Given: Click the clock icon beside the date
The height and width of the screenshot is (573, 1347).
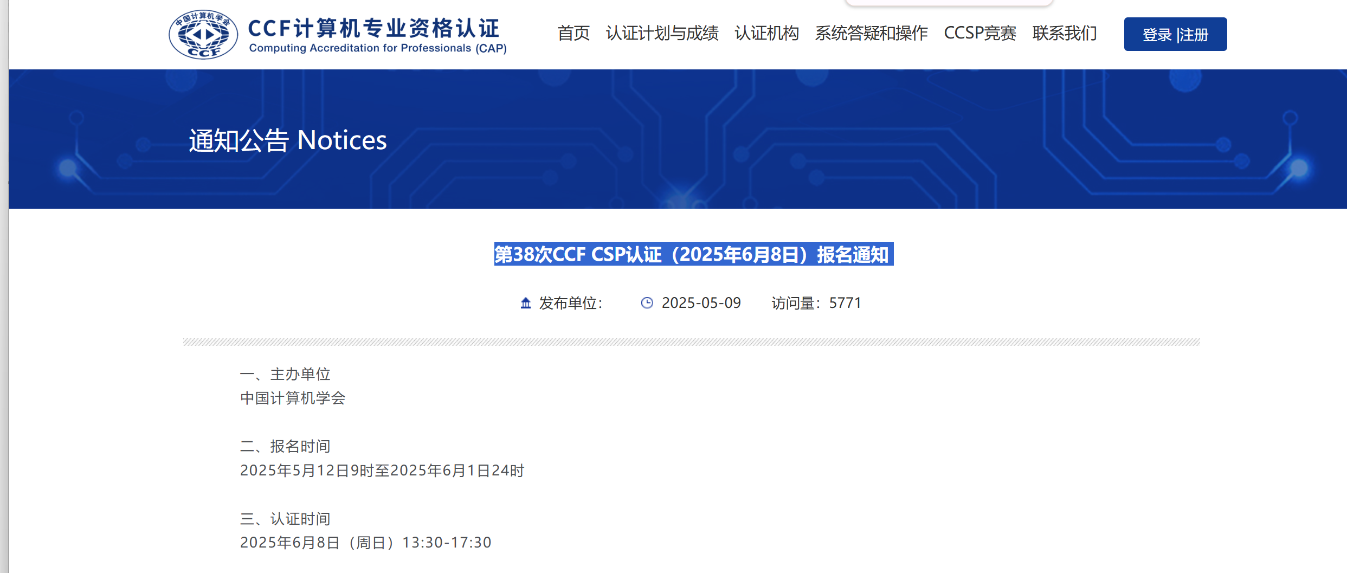Looking at the screenshot, I should (x=647, y=303).
